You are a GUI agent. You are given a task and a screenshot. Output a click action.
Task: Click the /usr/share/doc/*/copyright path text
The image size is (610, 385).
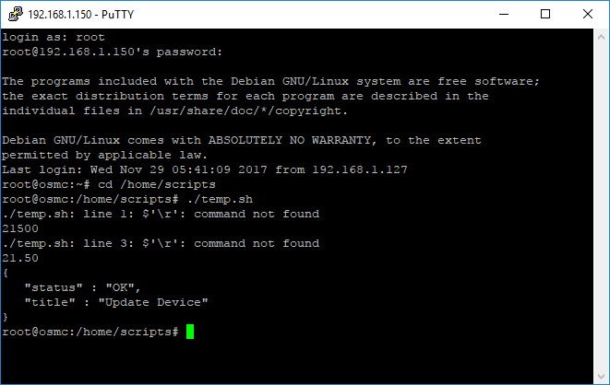[248, 111]
